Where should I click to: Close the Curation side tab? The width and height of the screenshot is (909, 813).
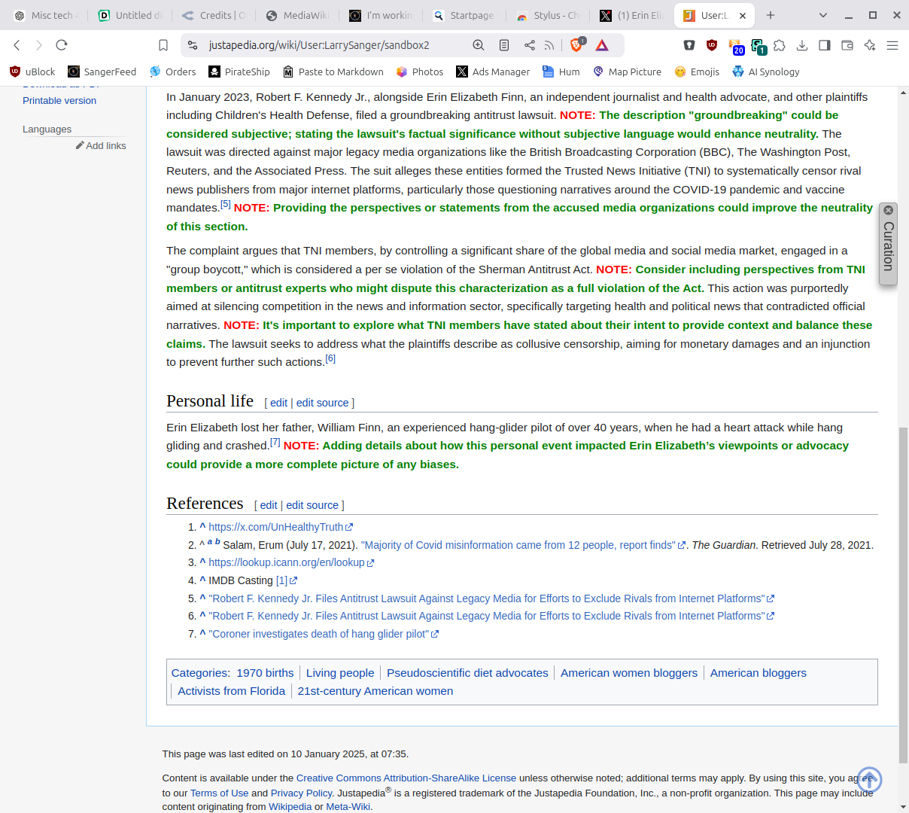[x=888, y=210]
